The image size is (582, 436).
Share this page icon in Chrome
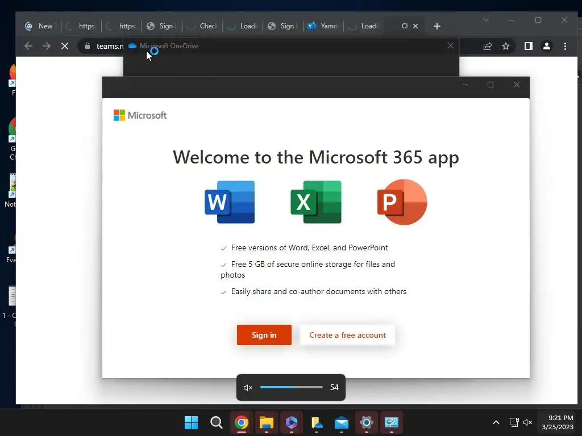[x=487, y=46]
